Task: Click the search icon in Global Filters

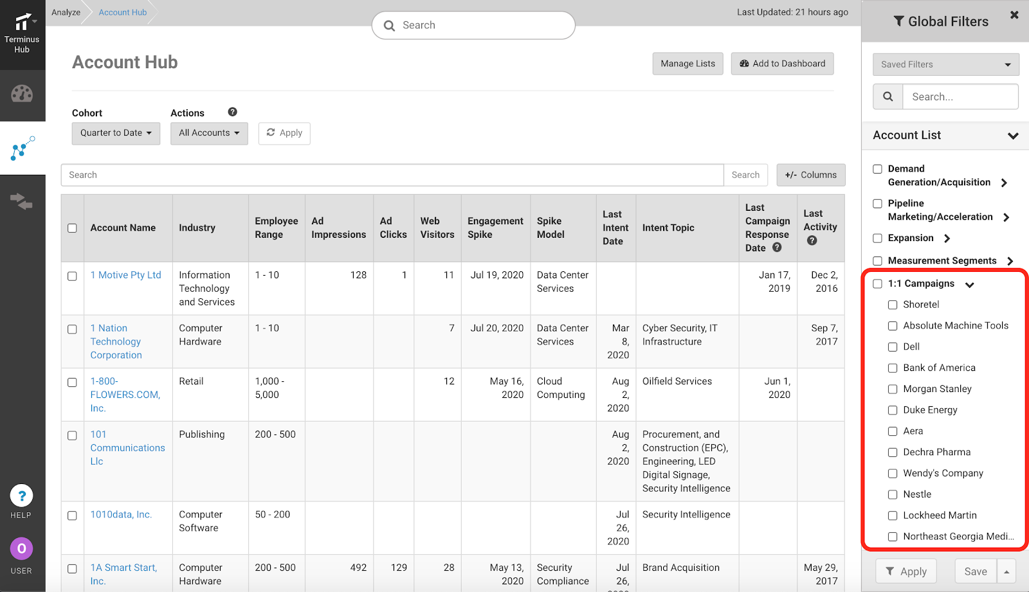Action: [x=888, y=96]
